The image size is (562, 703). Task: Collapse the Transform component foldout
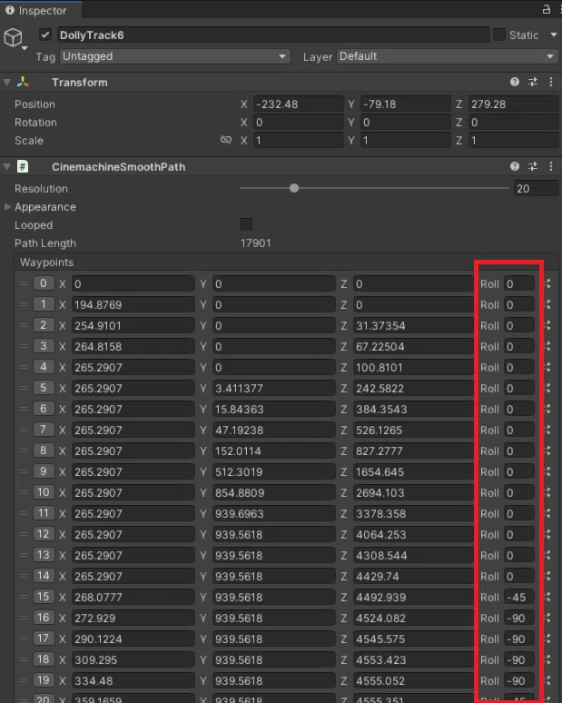click(6, 82)
